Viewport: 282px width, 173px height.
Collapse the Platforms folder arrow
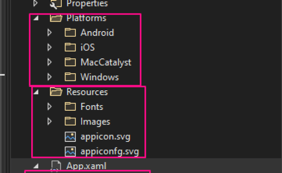click(x=36, y=18)
